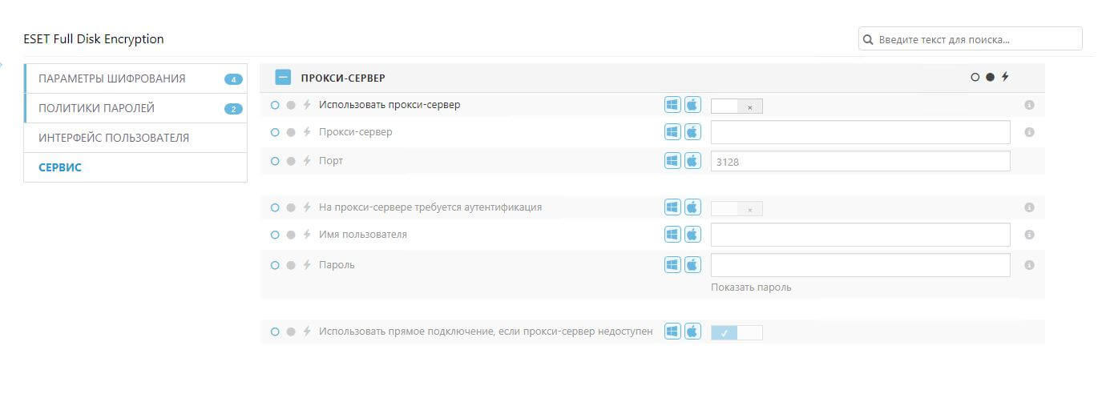This screenshot has height=414, width=1114.
Task: Open the info icon for Использовать прокси-сервер
Action: 1030,105
